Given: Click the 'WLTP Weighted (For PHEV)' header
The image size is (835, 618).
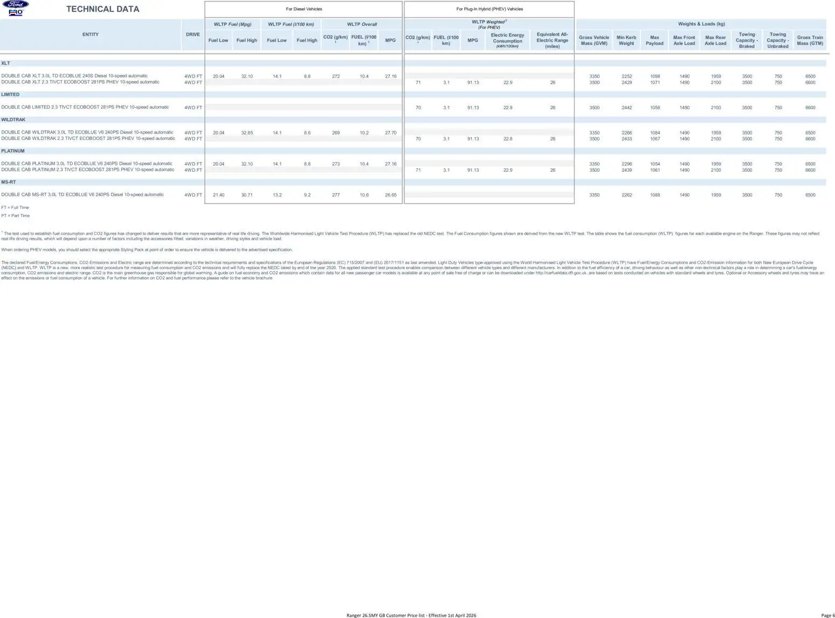Looking at the screenshot, I should [x=489, y=24].
